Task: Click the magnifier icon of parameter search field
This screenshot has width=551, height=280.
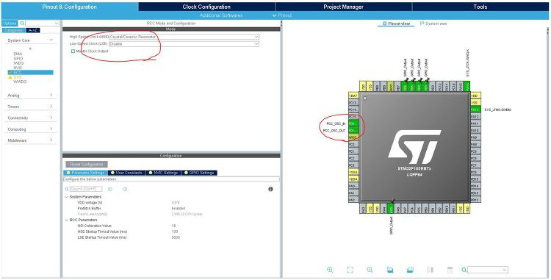Action: click(67, 189)
